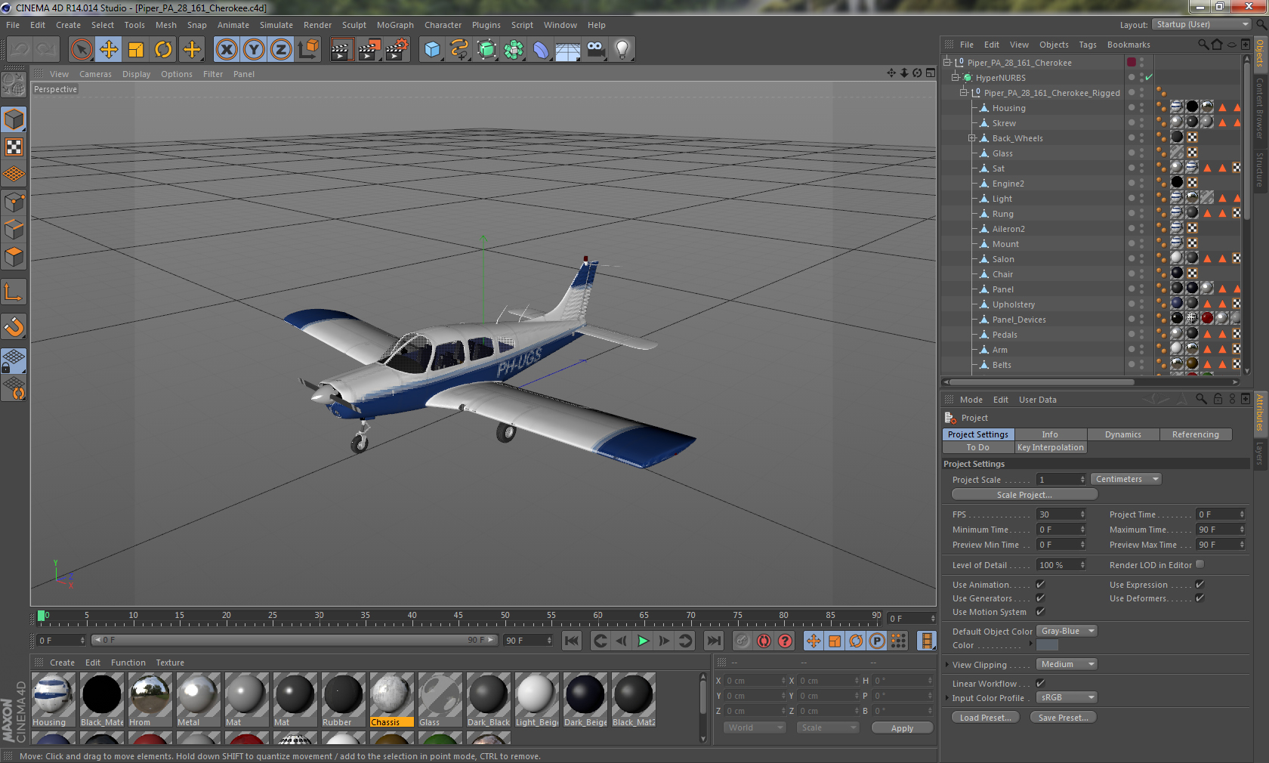The width and height of the screenshot is (1269, 763).
Task: Switch to Polygons mode
Action: (x=14, y=257)
